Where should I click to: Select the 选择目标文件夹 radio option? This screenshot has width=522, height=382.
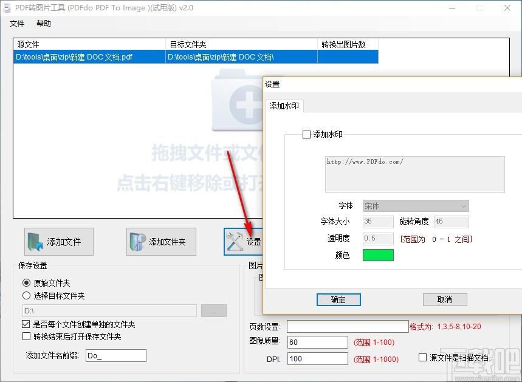pyautogui.click(x=26, y=296)
